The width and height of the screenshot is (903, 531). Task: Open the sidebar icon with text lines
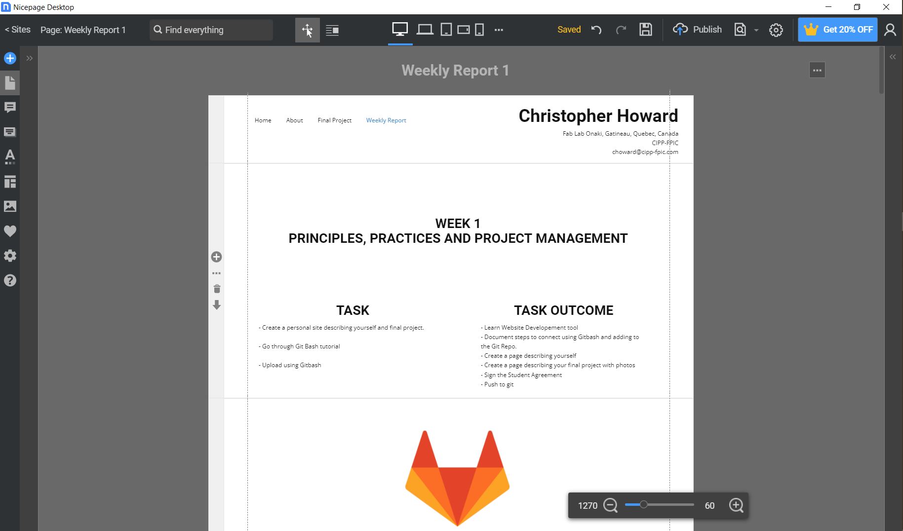pyautogui.click(x=10, y=132)
